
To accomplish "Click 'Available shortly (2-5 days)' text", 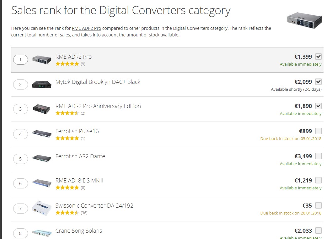I will coord(296,90).
